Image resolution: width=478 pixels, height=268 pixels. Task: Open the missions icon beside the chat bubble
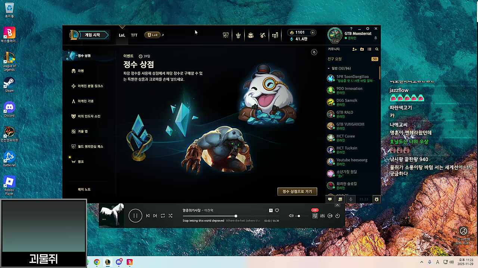340,199
